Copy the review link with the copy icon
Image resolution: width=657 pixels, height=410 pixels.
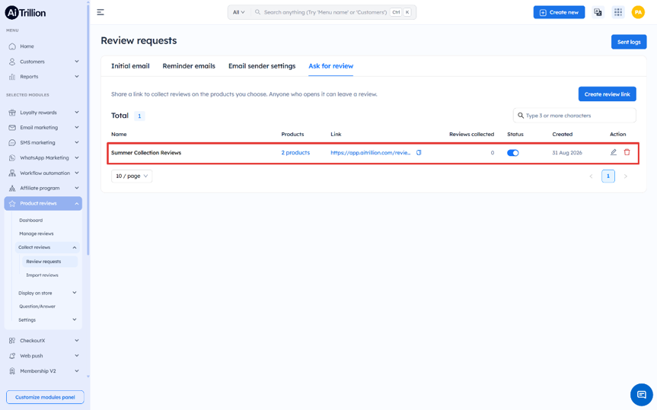[x=419, y=152]
